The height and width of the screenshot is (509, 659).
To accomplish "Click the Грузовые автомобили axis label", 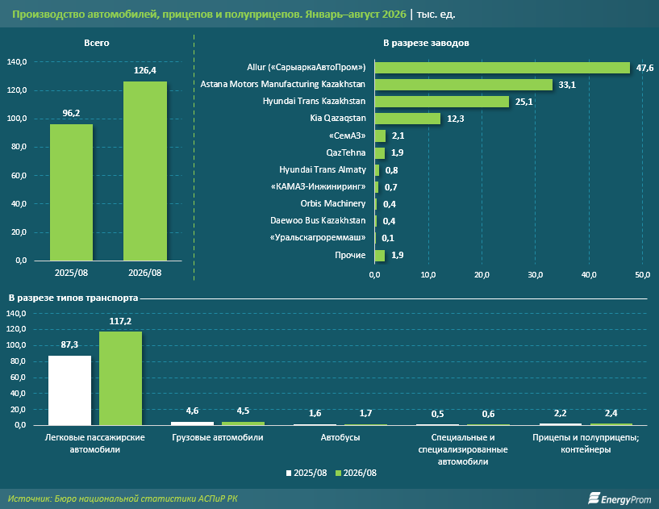I will [x=218, y=437].
